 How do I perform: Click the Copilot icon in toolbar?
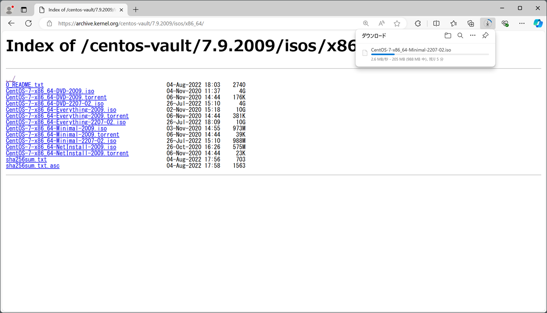coord(538,24)
